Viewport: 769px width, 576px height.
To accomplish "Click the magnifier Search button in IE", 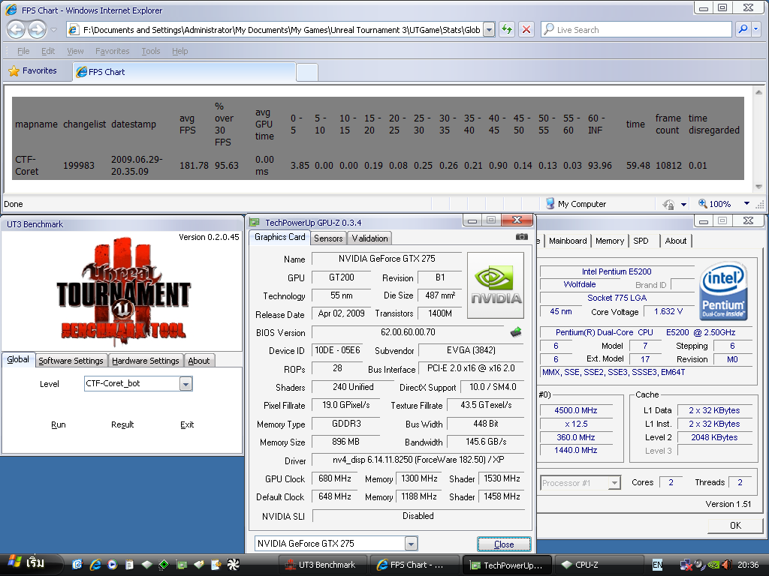I will [743, 29].
